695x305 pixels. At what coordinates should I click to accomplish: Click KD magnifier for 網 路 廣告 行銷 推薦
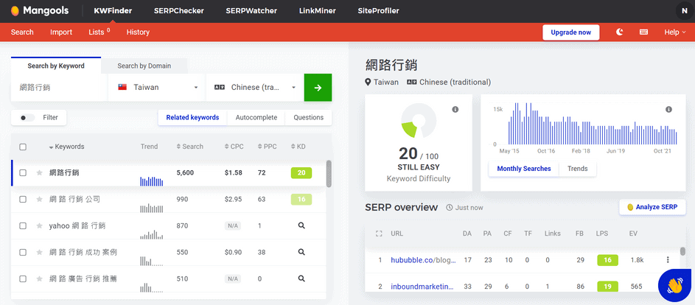click(x=301, y=278)
